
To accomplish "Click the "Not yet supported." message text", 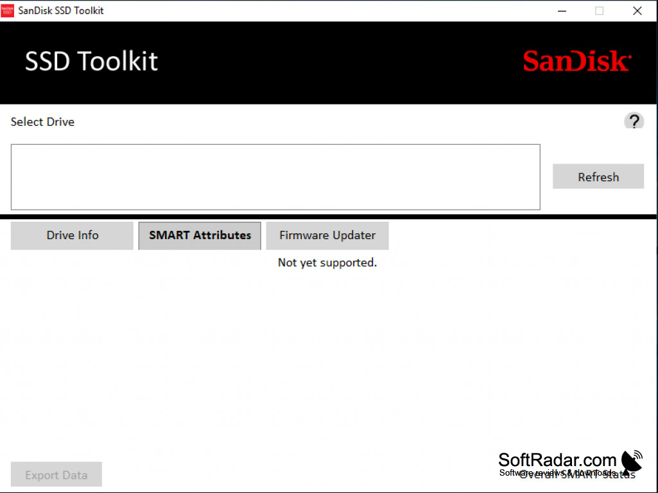I will click(327, 263).
